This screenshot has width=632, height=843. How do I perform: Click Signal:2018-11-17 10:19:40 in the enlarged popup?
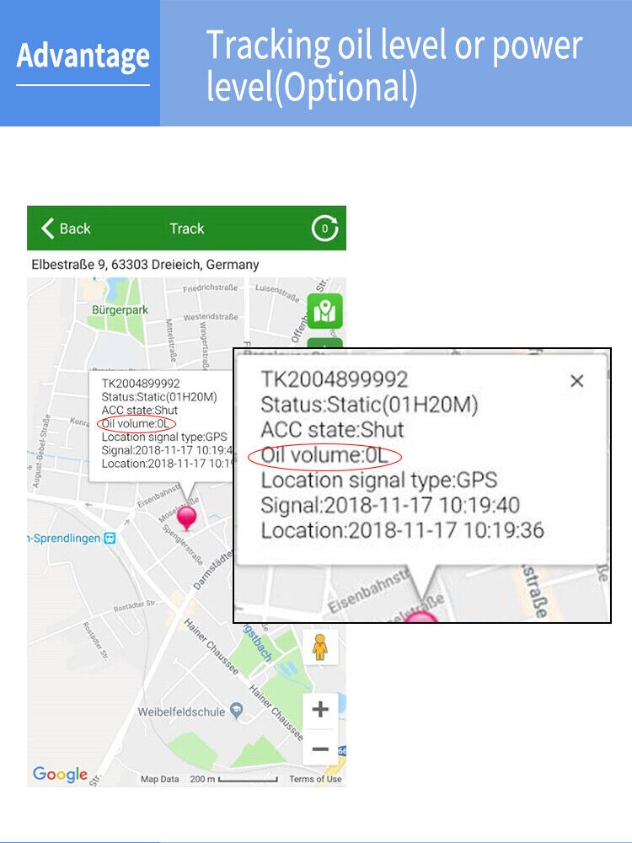click(x=390, y=505)
